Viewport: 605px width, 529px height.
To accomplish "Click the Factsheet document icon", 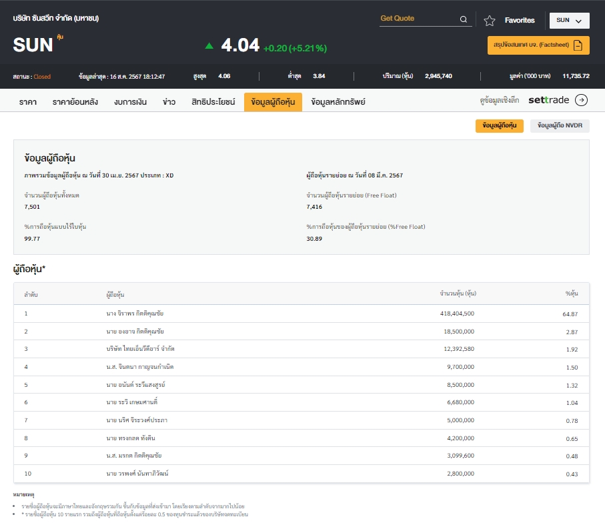I will [578, 45].
